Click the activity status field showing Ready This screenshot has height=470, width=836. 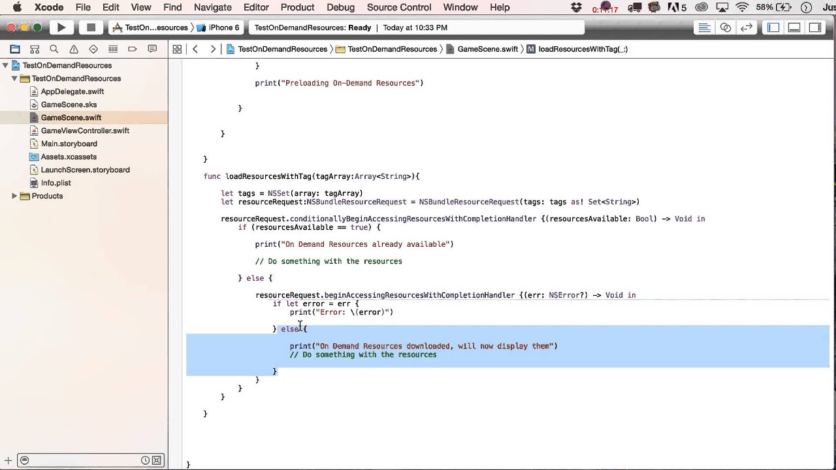[x=417, y=27]
